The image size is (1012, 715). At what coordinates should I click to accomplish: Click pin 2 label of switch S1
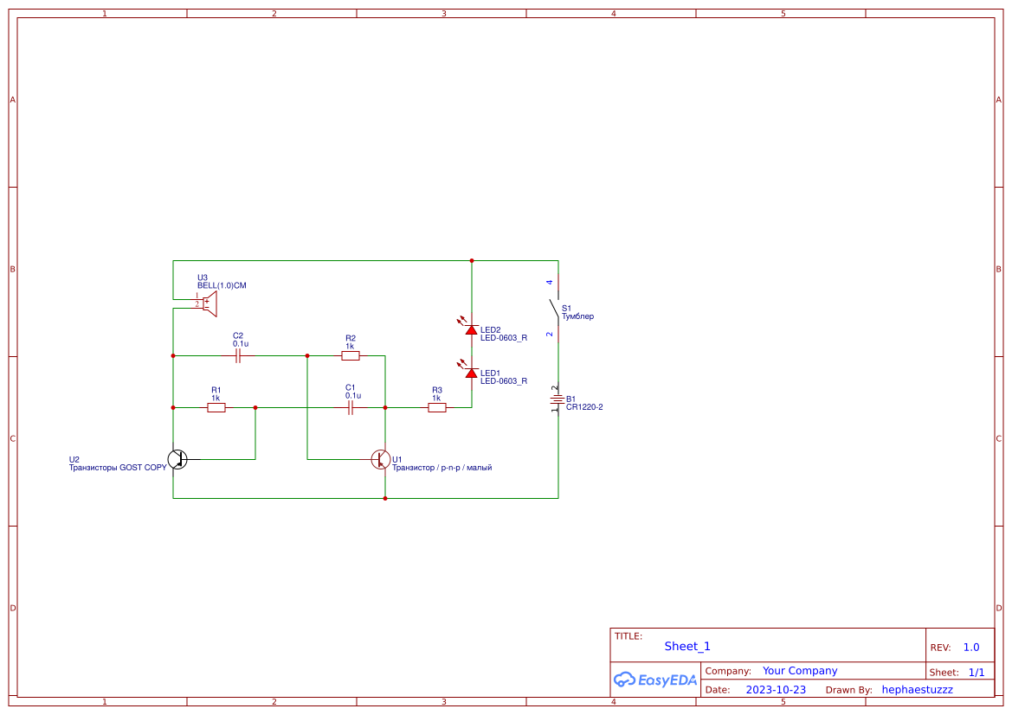pos(549,334)
